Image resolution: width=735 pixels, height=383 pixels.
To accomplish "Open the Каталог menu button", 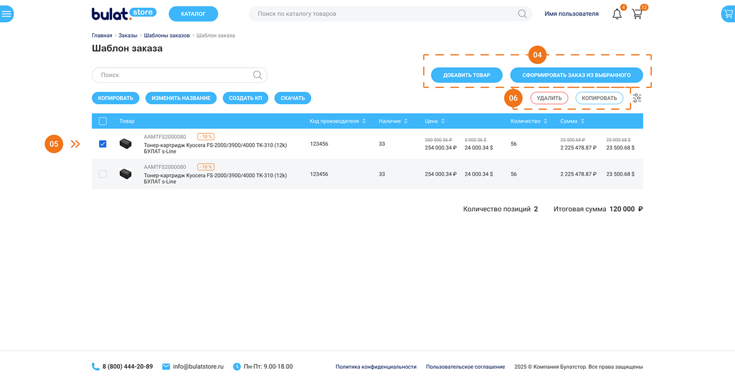I will 193,14.
